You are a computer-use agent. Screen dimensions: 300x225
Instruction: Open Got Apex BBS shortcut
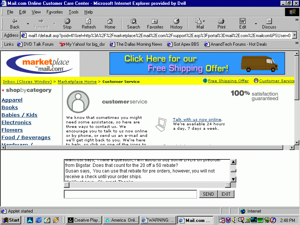pos(183,44)
